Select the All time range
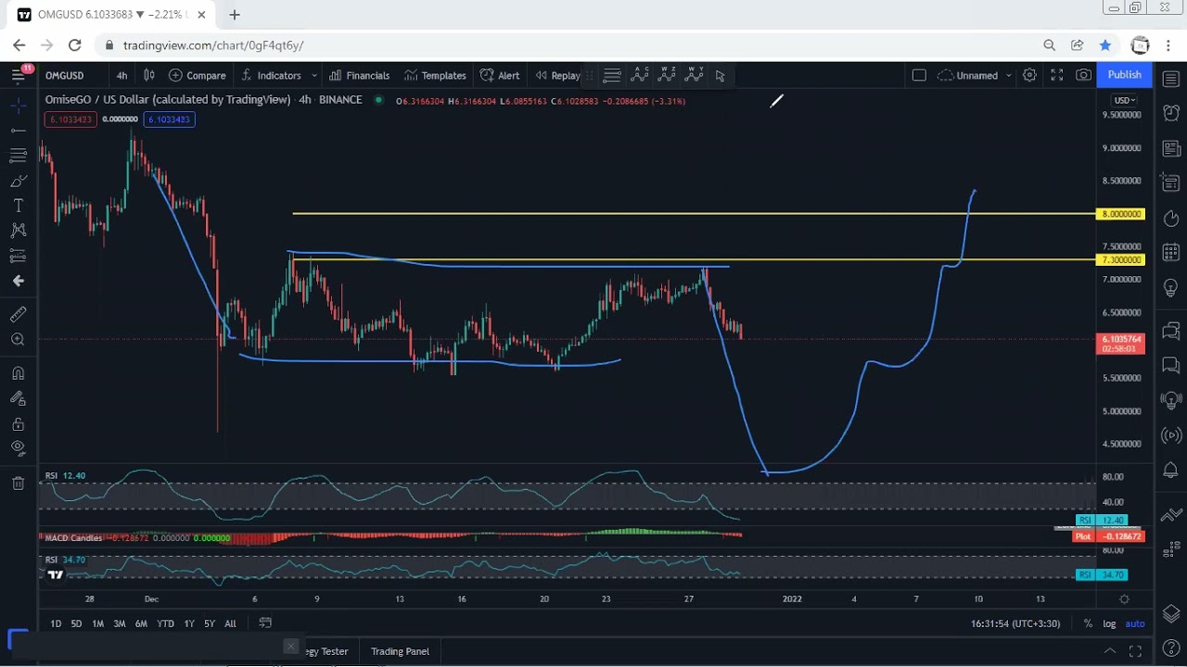The width and height of the screenshot is (1187, 667). pos(230,623)
